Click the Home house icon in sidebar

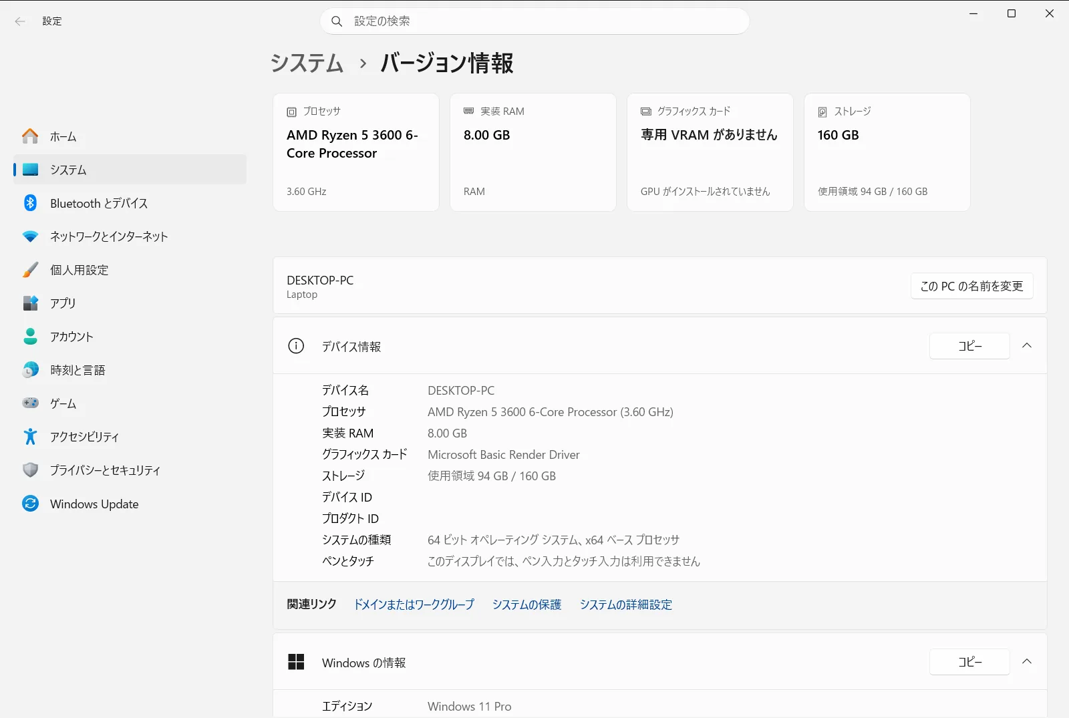click(30, 136)
